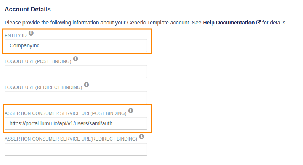Click info icon for Assertion Consumer Service URL (POST Binding)
This screenshot has height=165, width=303.
click(x=131, y=110)
